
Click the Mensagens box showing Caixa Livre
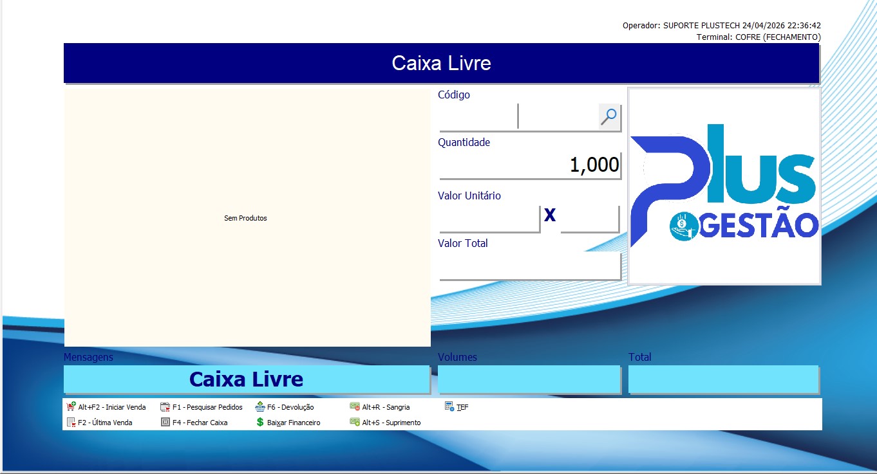(x=247, y=379)
